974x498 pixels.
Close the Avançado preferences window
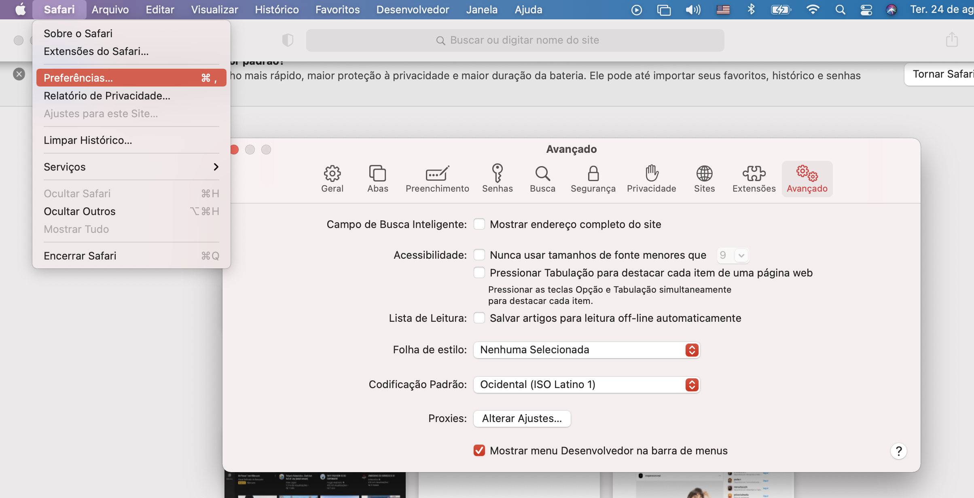(x=234, y=150)
